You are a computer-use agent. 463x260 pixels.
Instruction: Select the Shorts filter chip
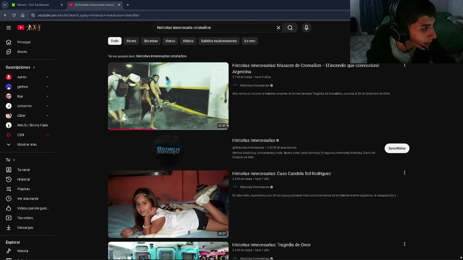click(131, 41)
